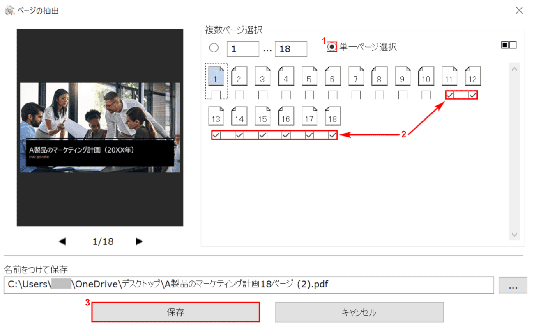Click the page 1 thumbnail icon
This screenshot has height=328, width=534.
click(216, 76)
